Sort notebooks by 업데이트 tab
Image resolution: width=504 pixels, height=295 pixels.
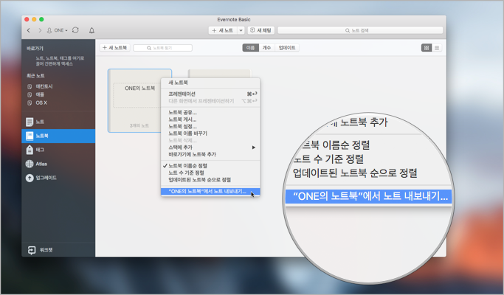pos(287,47)
